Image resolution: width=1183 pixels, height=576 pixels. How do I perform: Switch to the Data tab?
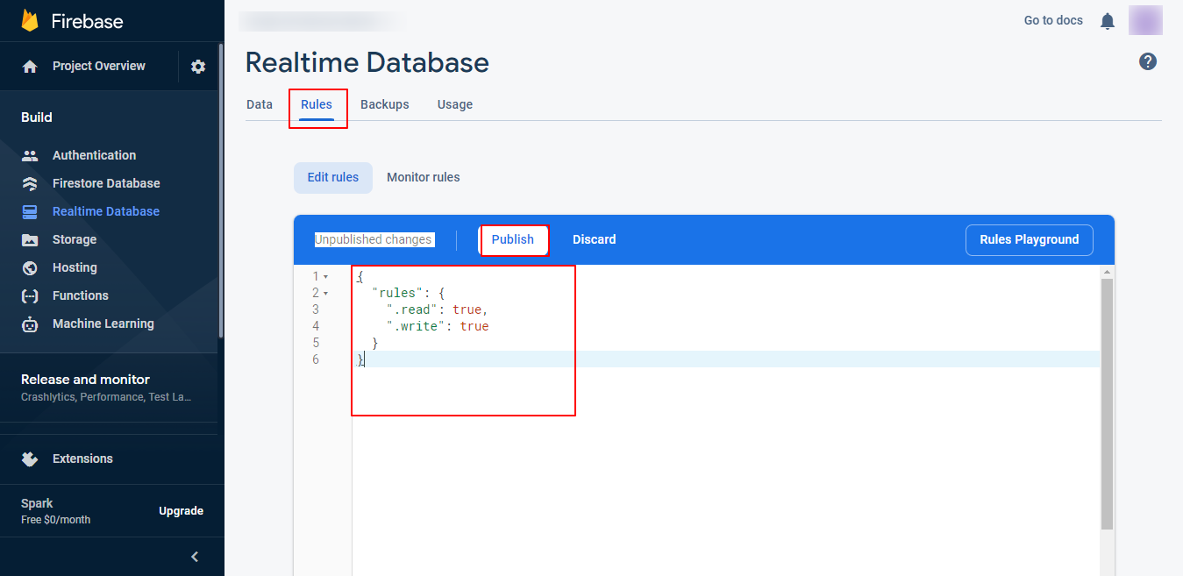[260, 104]
